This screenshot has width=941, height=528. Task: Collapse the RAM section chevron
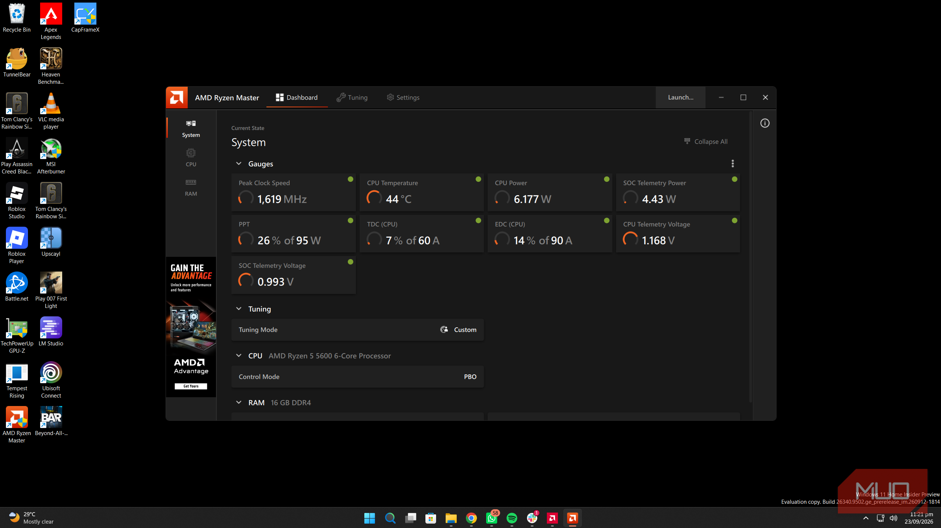tap(238, 402)
